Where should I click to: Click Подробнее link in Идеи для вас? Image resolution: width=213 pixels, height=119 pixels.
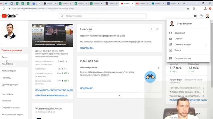87,88
